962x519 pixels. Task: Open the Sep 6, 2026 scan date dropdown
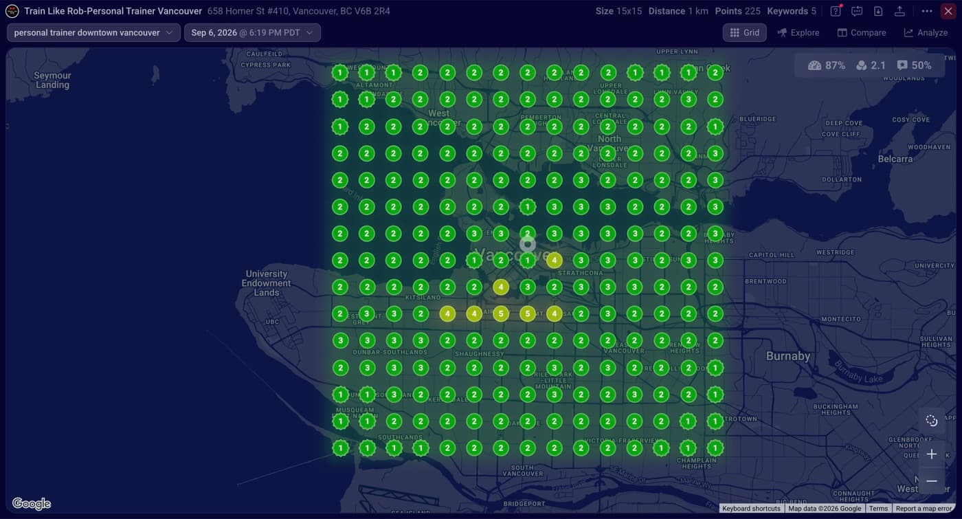point(252,33)
